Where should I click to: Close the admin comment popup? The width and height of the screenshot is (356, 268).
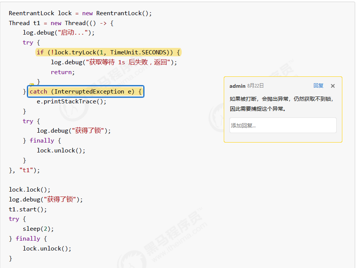click(x=333, y=86)
